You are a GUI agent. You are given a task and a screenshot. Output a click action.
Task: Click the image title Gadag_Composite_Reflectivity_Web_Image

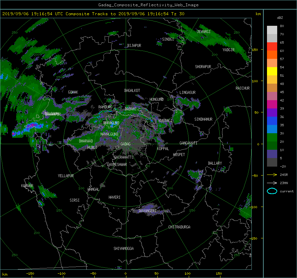tap(148, 5)
